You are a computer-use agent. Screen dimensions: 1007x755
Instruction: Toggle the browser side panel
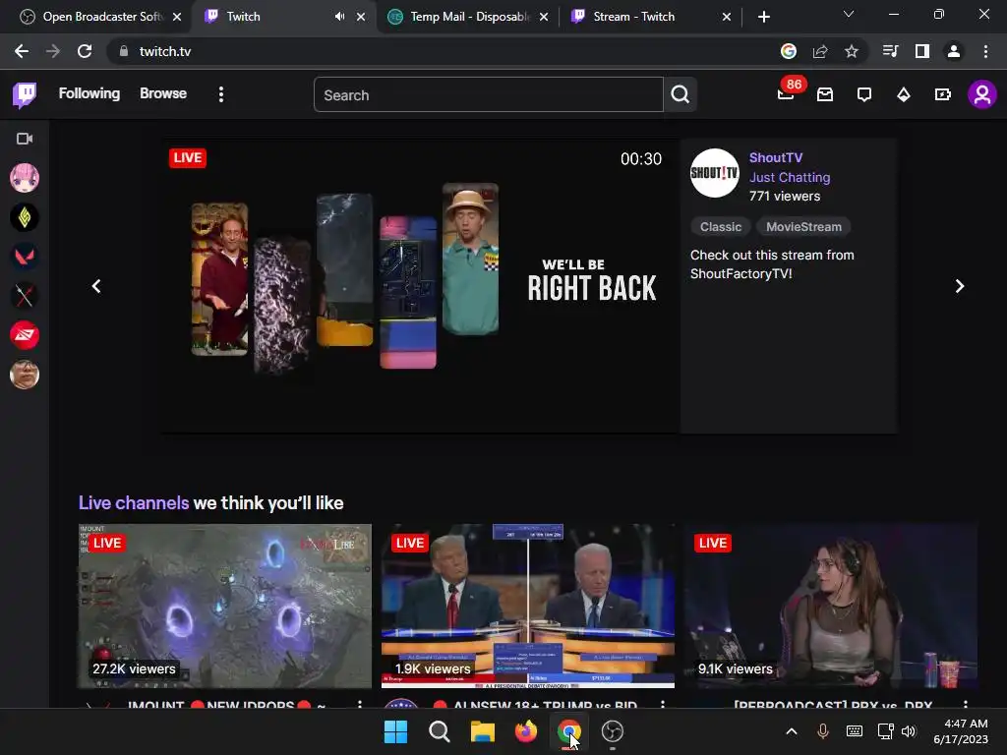coord(922,51)
